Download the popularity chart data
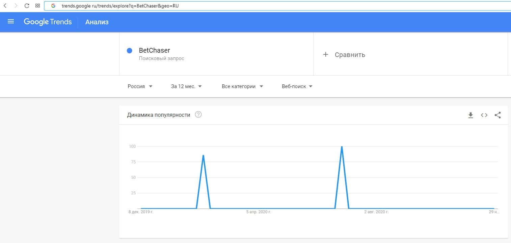The height and width of the screenshot is (243, 511). [470, 115]
